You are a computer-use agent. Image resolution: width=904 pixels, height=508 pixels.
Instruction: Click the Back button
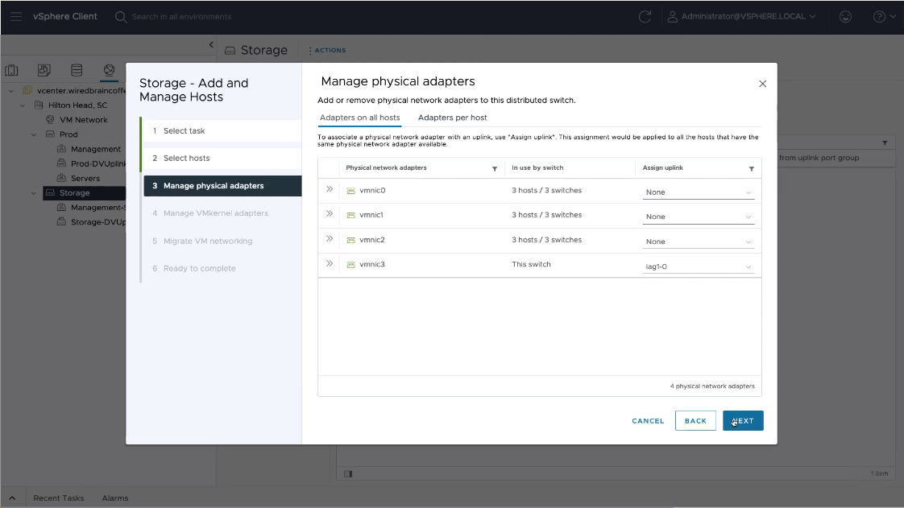click(695, 420)
